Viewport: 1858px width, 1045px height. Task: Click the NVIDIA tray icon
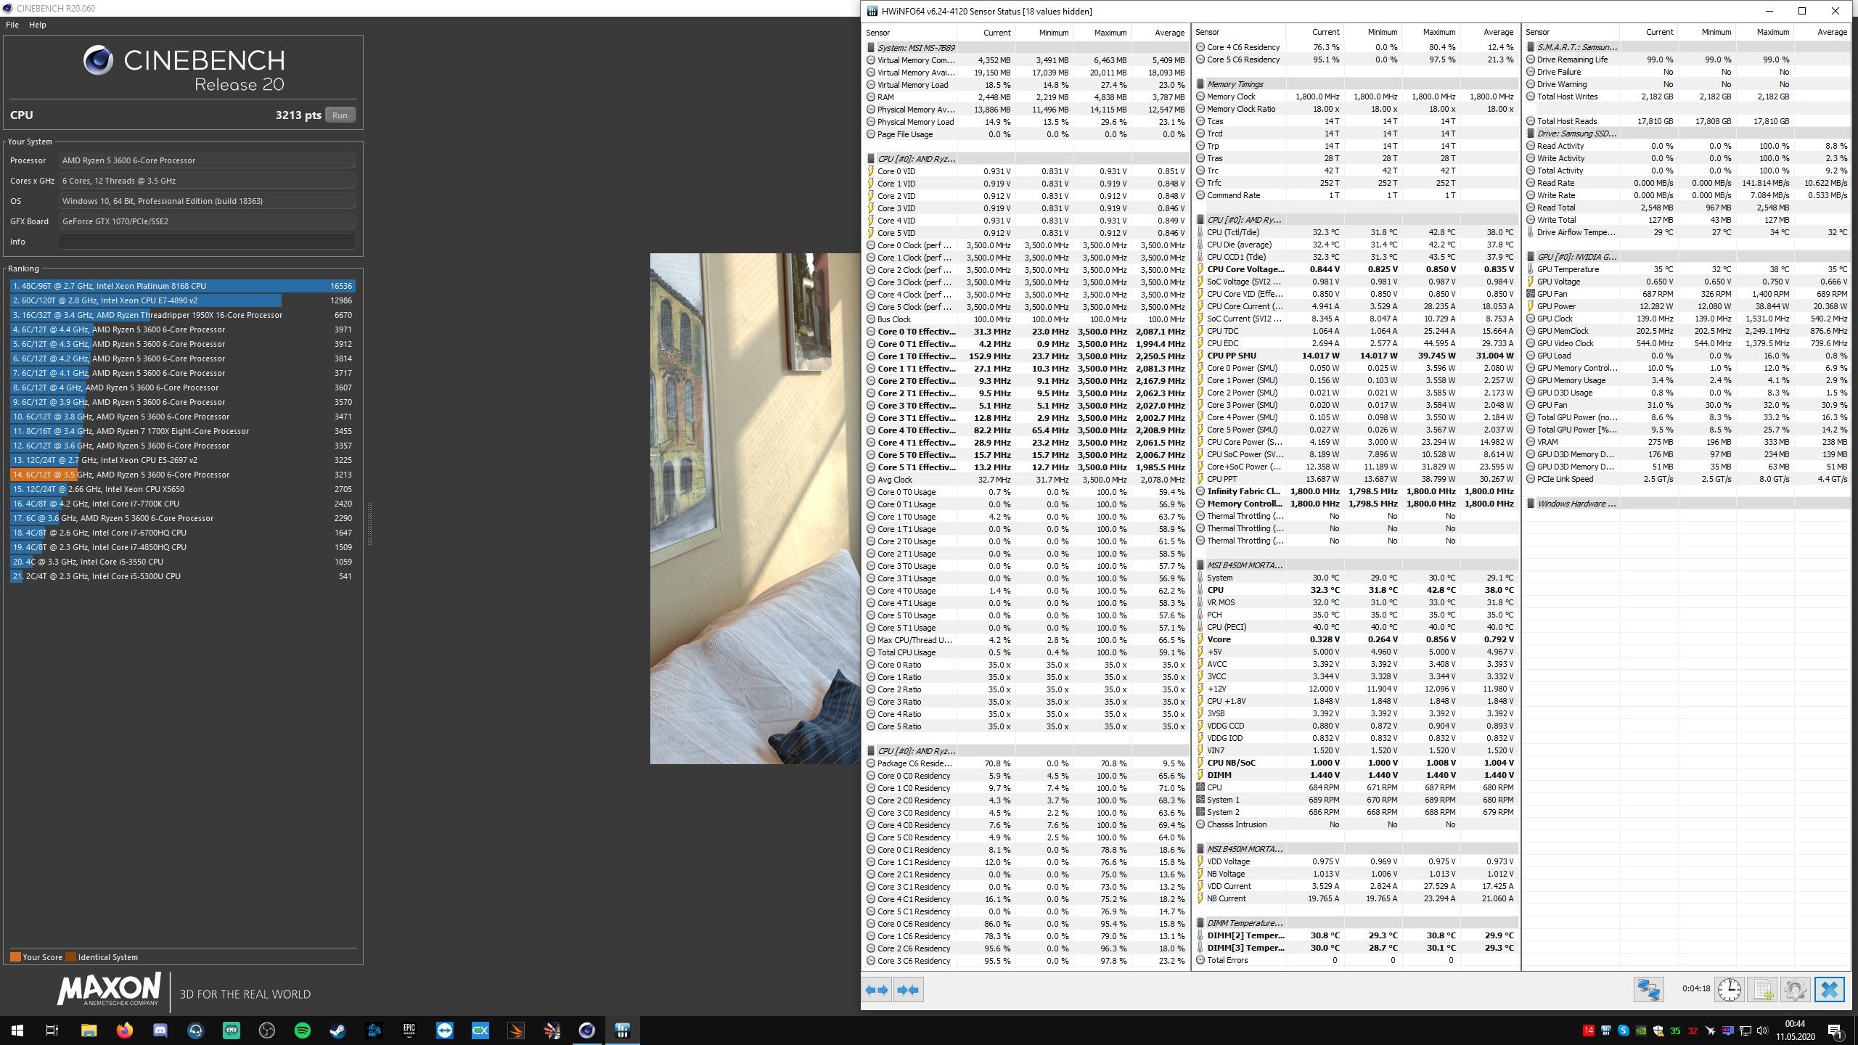pyautogui.click(x=1641, y=1030)
